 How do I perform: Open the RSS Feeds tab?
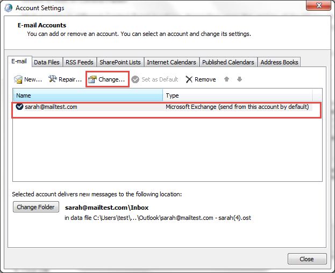pos(80,62)
